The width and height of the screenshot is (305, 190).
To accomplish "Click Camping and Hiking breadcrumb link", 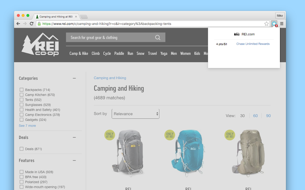I will pos(110,78).
